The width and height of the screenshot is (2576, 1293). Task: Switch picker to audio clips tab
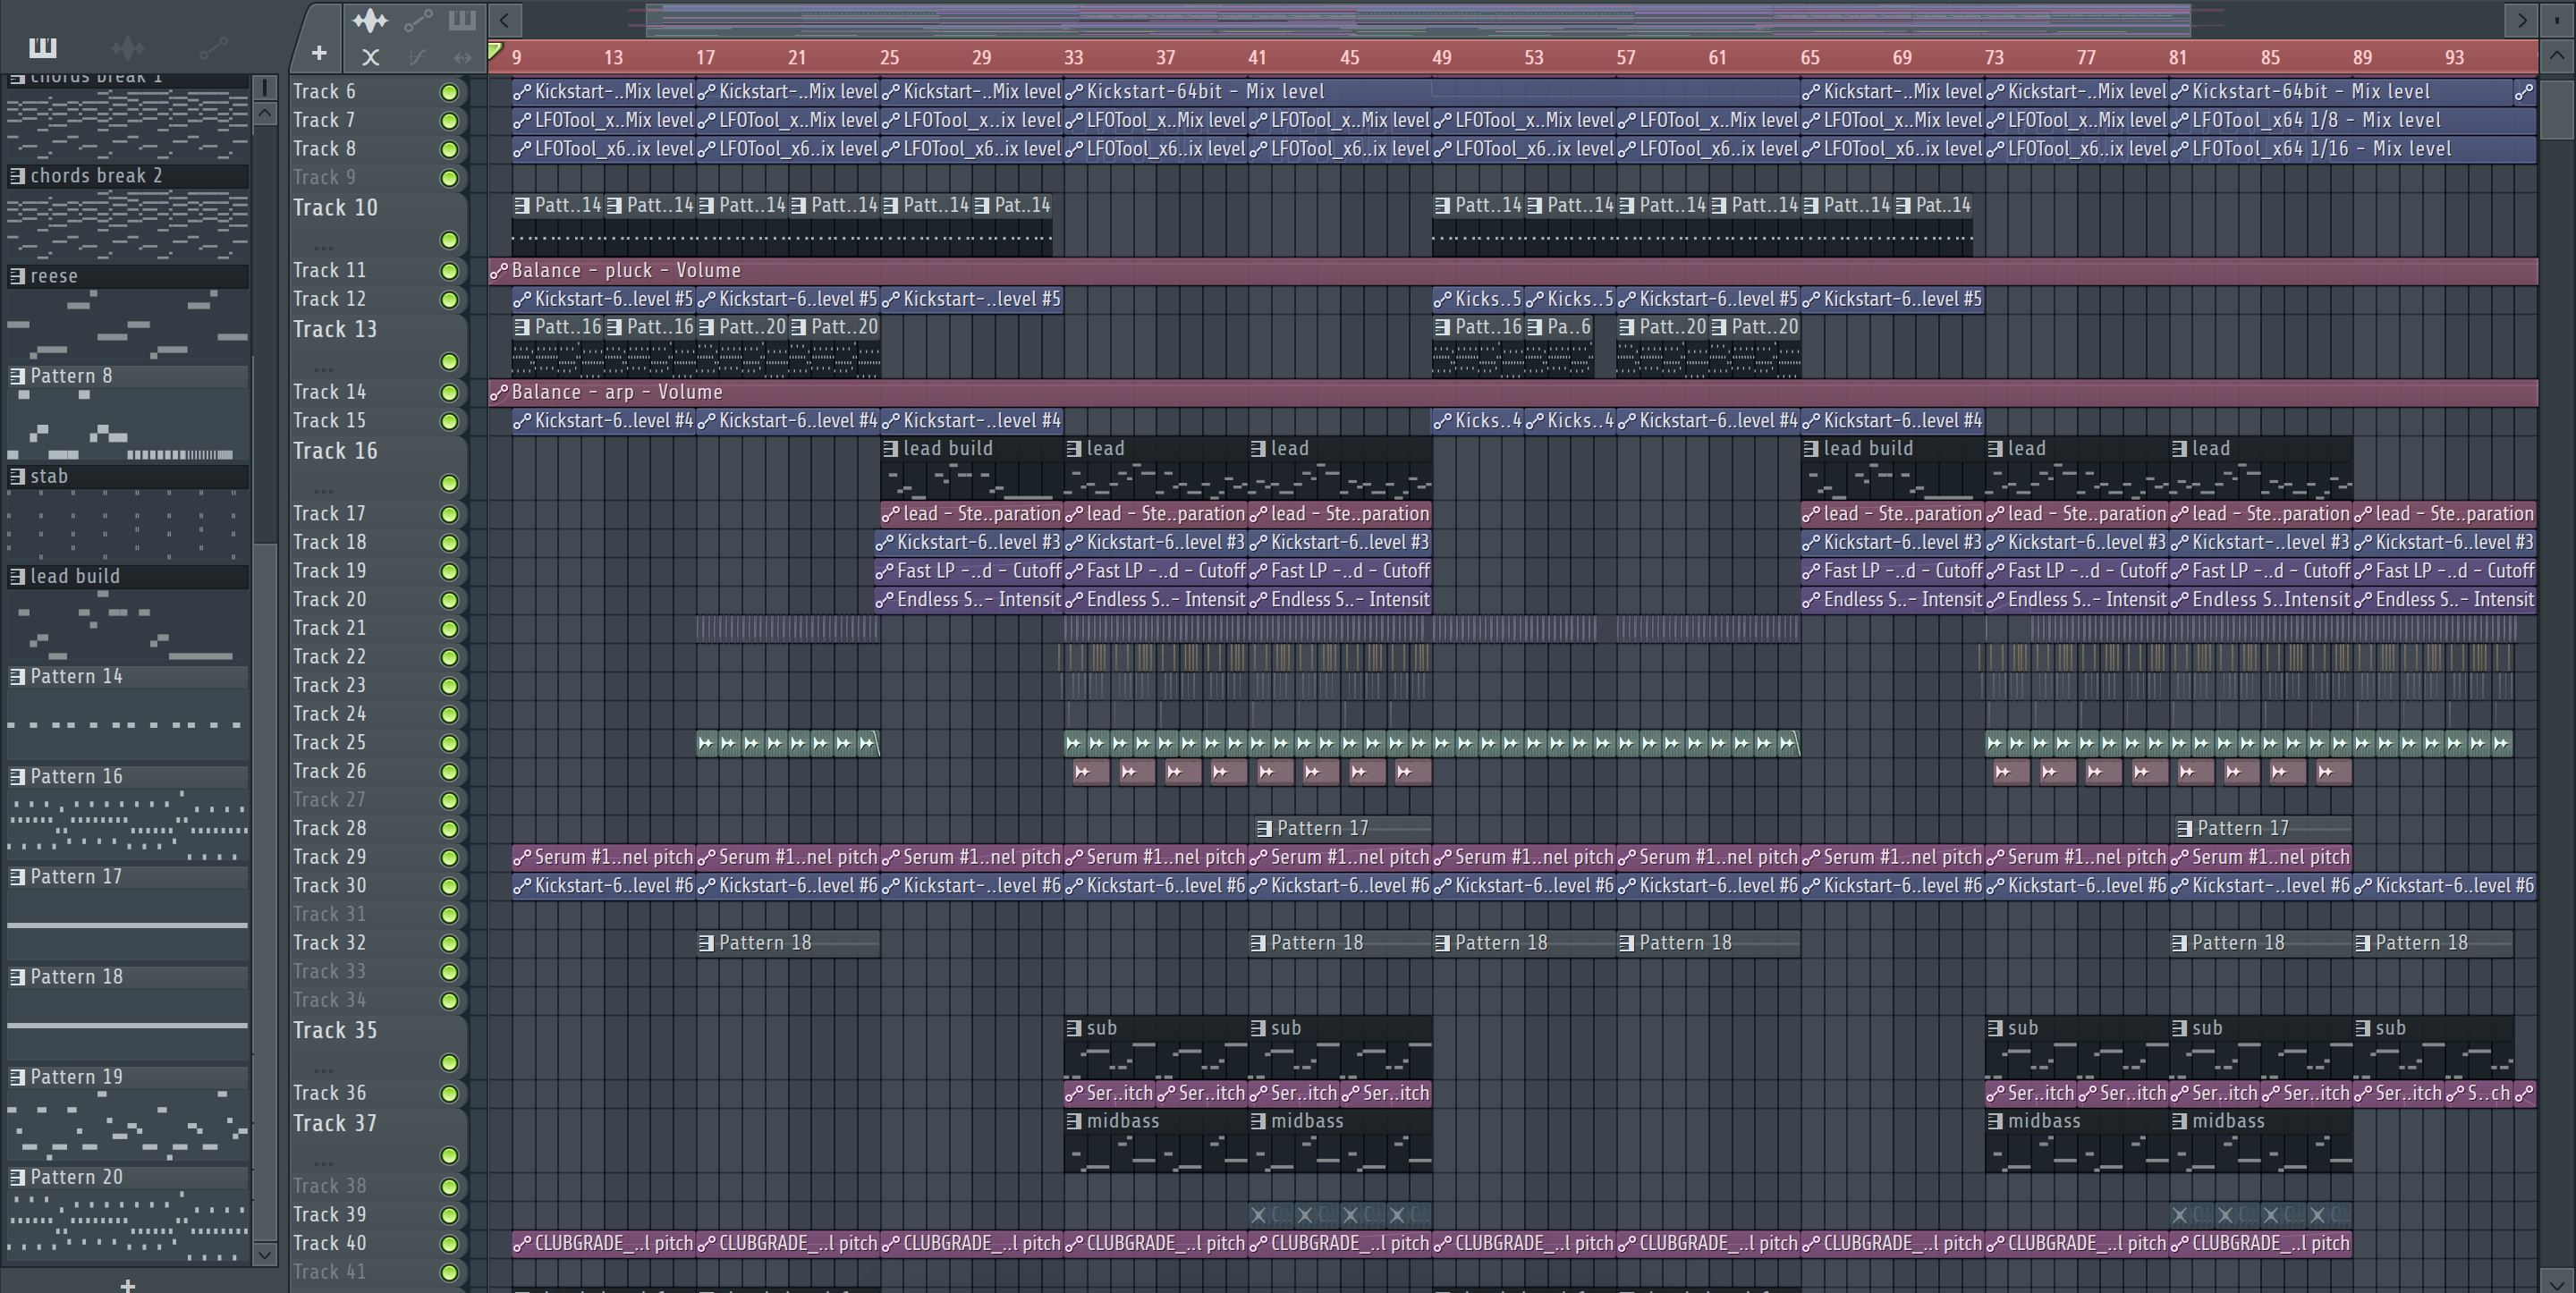point(127,47)
